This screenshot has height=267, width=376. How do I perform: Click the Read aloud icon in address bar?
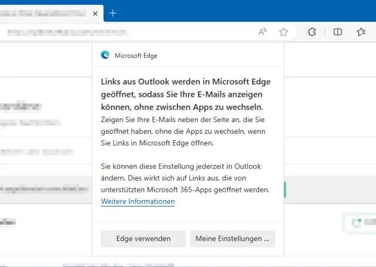click(263, 32)
